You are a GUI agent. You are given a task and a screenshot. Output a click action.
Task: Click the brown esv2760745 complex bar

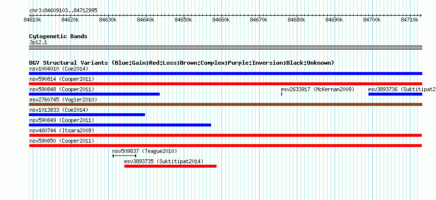coord(225,104)
